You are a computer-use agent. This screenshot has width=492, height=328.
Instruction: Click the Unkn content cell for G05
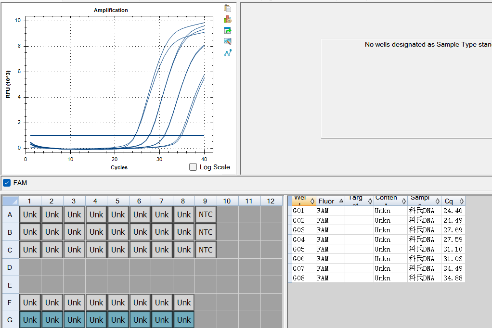pos(390,249)
